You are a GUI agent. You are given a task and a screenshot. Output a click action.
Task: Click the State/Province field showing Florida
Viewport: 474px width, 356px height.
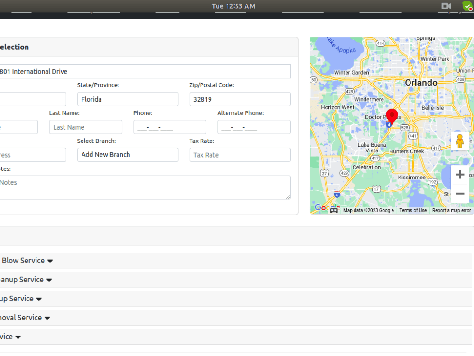[128, 99]
